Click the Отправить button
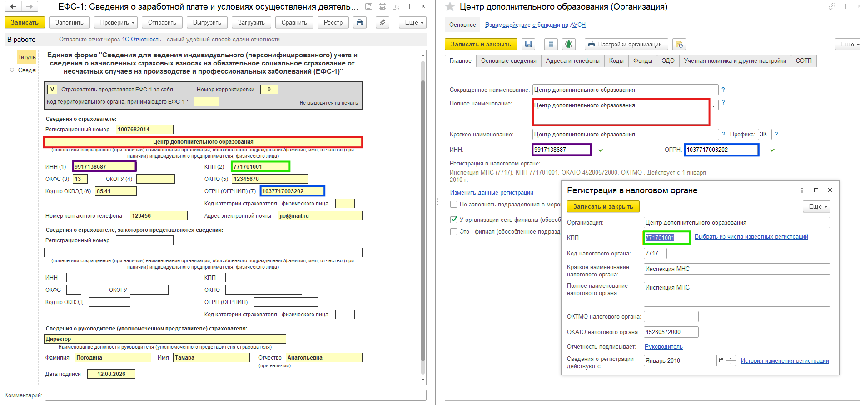The height and width of the screenshot is (405, 860). pos(162,22)
